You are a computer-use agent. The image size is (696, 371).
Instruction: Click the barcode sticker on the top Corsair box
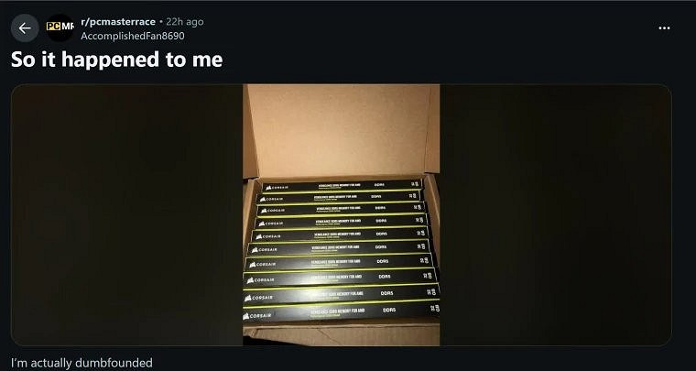click(x=414, y=184)
